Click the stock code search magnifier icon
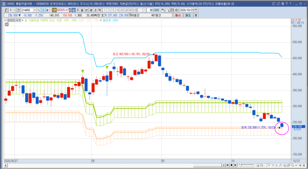The height and width of the screenshot is (169, 308). tap(39, 10)
